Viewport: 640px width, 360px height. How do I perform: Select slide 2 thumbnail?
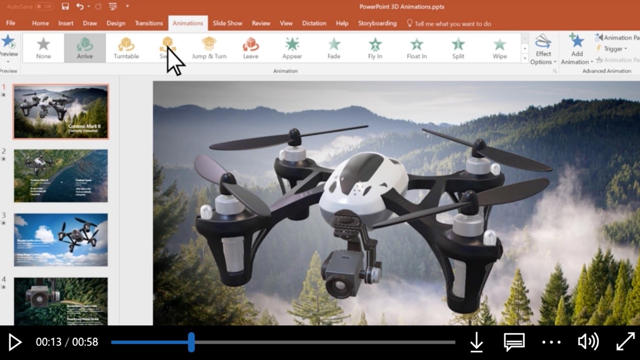point(61,175)
